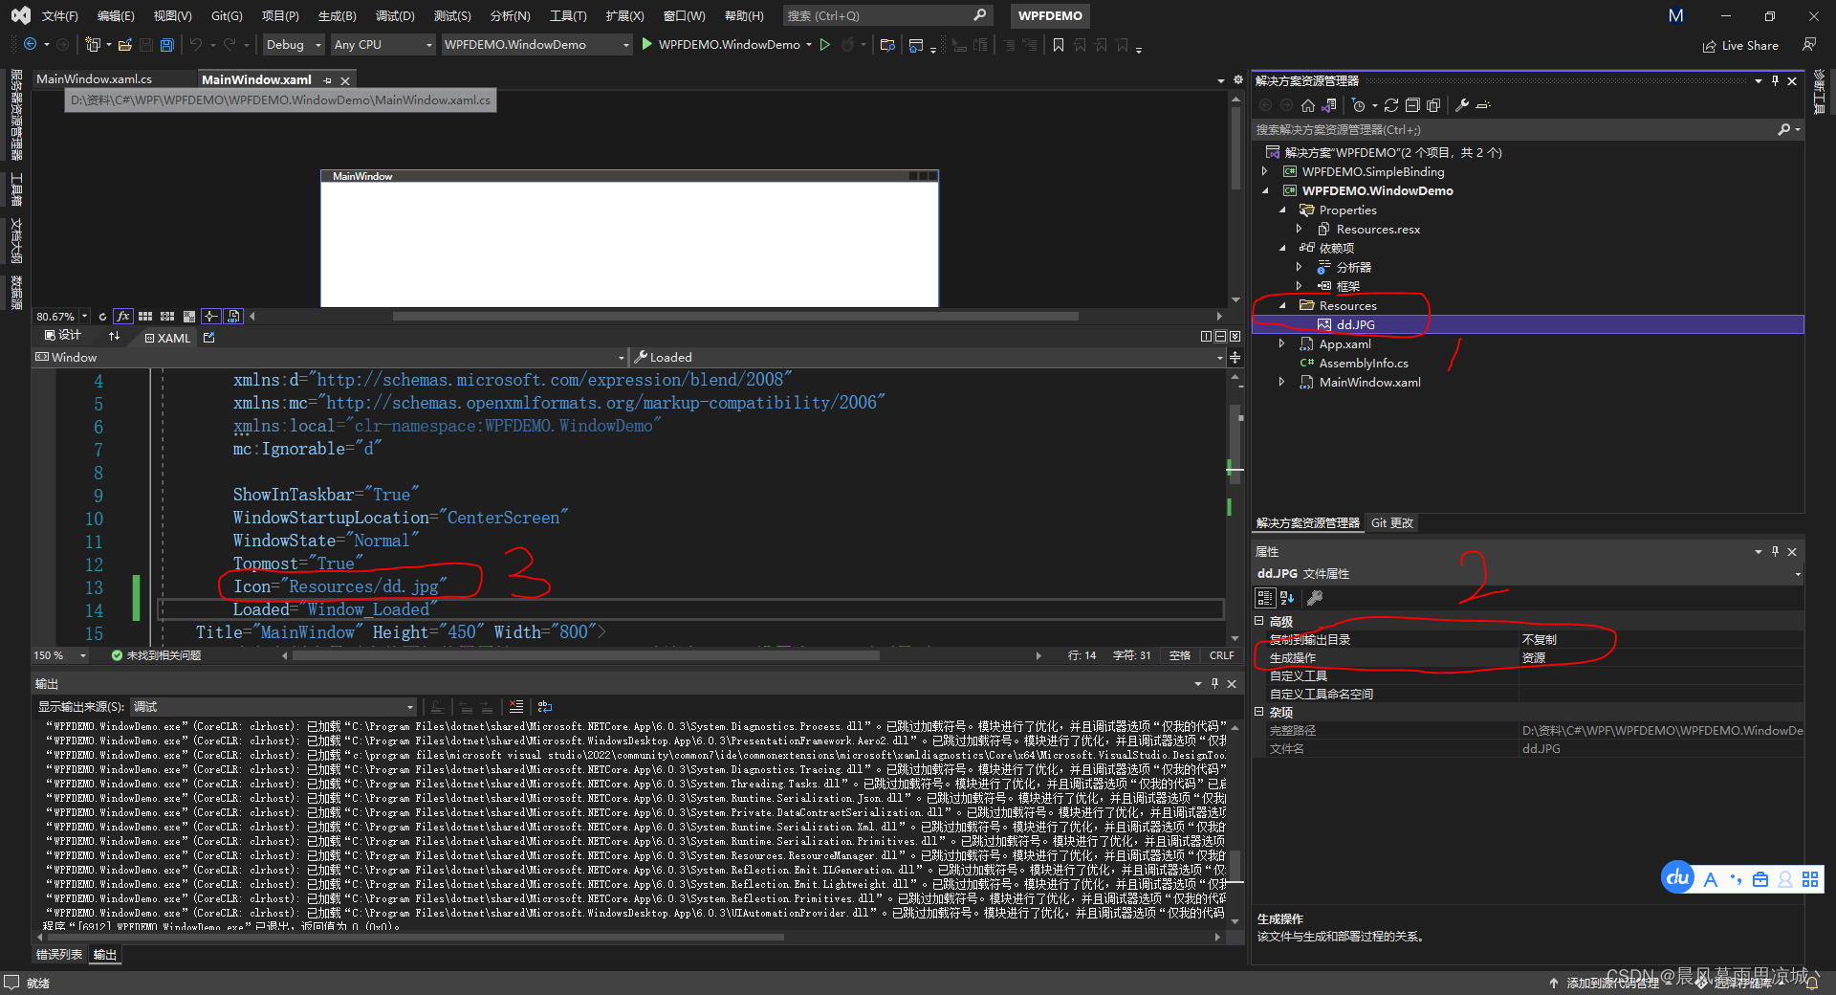Open Live Share from the toolbar

[1740, 45]
